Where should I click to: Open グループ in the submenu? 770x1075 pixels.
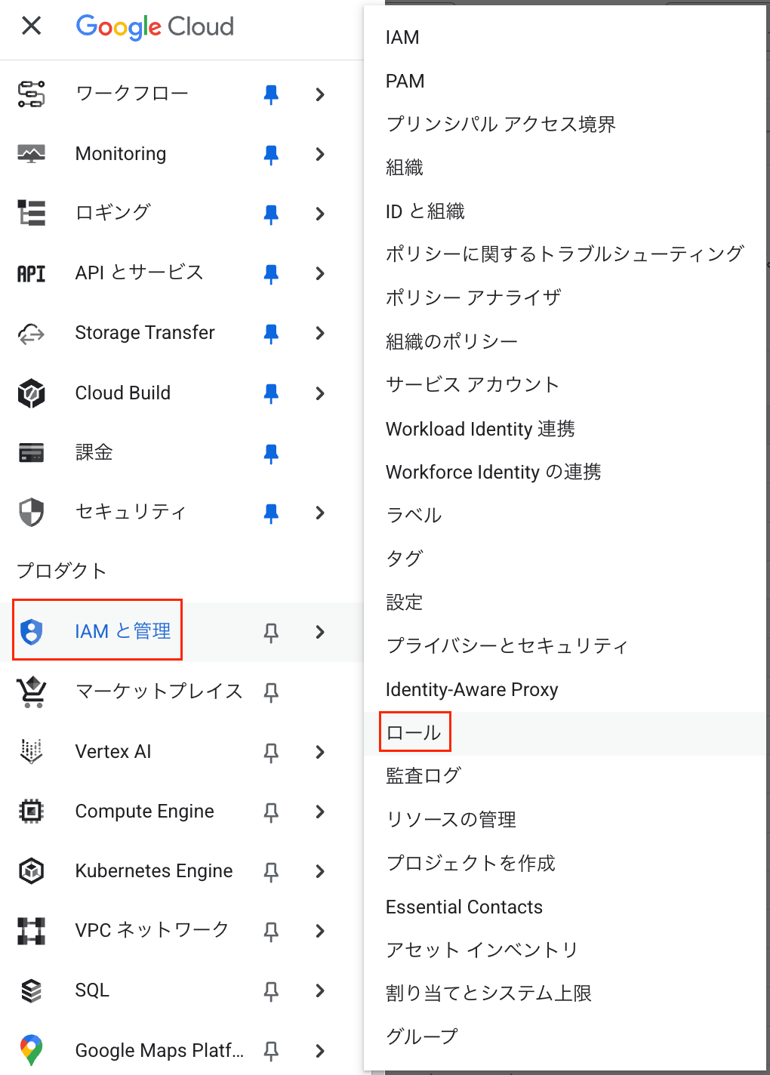coord(422,1036)
